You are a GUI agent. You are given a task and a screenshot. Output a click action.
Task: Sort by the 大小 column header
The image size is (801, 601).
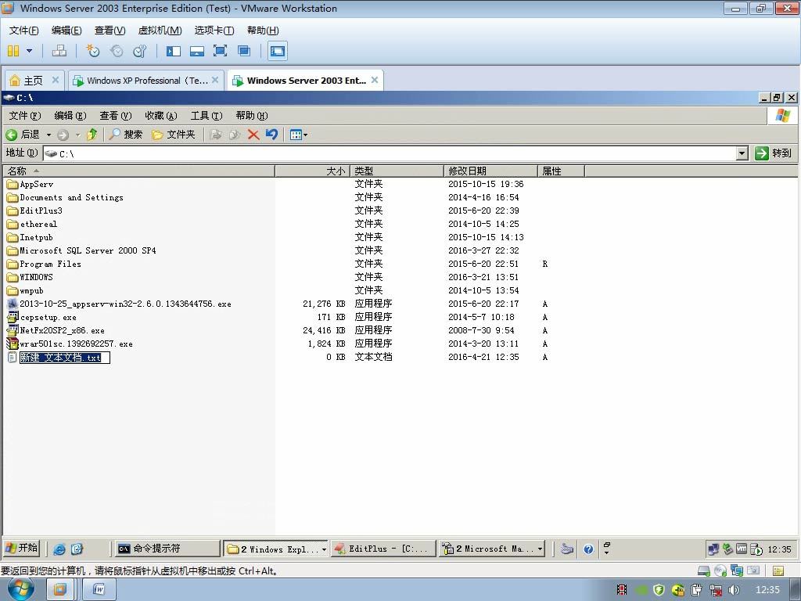313,171
